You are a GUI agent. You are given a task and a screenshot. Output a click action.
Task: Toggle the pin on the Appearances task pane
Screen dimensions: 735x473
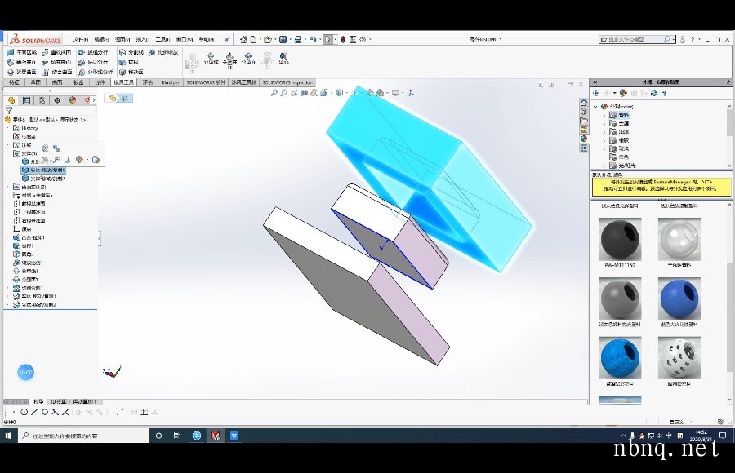(728, 82)
